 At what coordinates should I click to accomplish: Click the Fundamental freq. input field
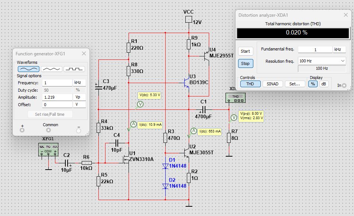click(315, 50)
